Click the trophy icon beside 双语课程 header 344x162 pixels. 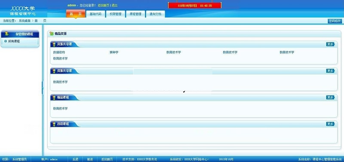click(x=54, y=124)
